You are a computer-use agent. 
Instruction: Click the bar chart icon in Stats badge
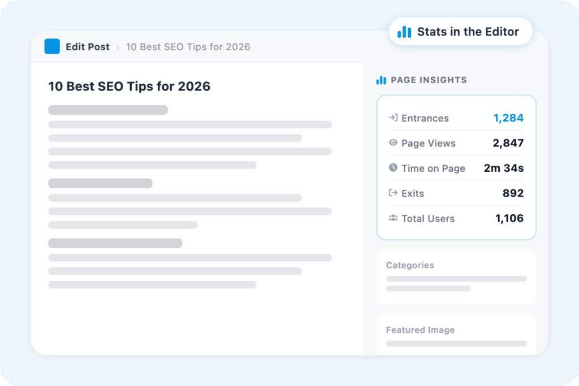(404, 32)
